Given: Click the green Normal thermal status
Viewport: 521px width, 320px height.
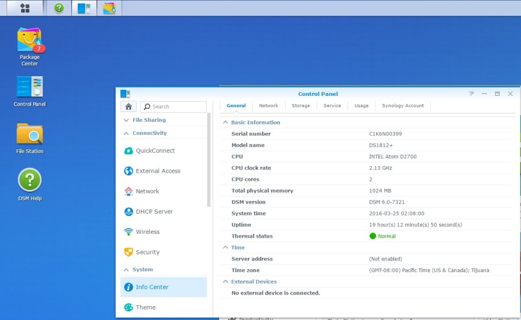Looking at the screenshot, I should pos(383,236).
